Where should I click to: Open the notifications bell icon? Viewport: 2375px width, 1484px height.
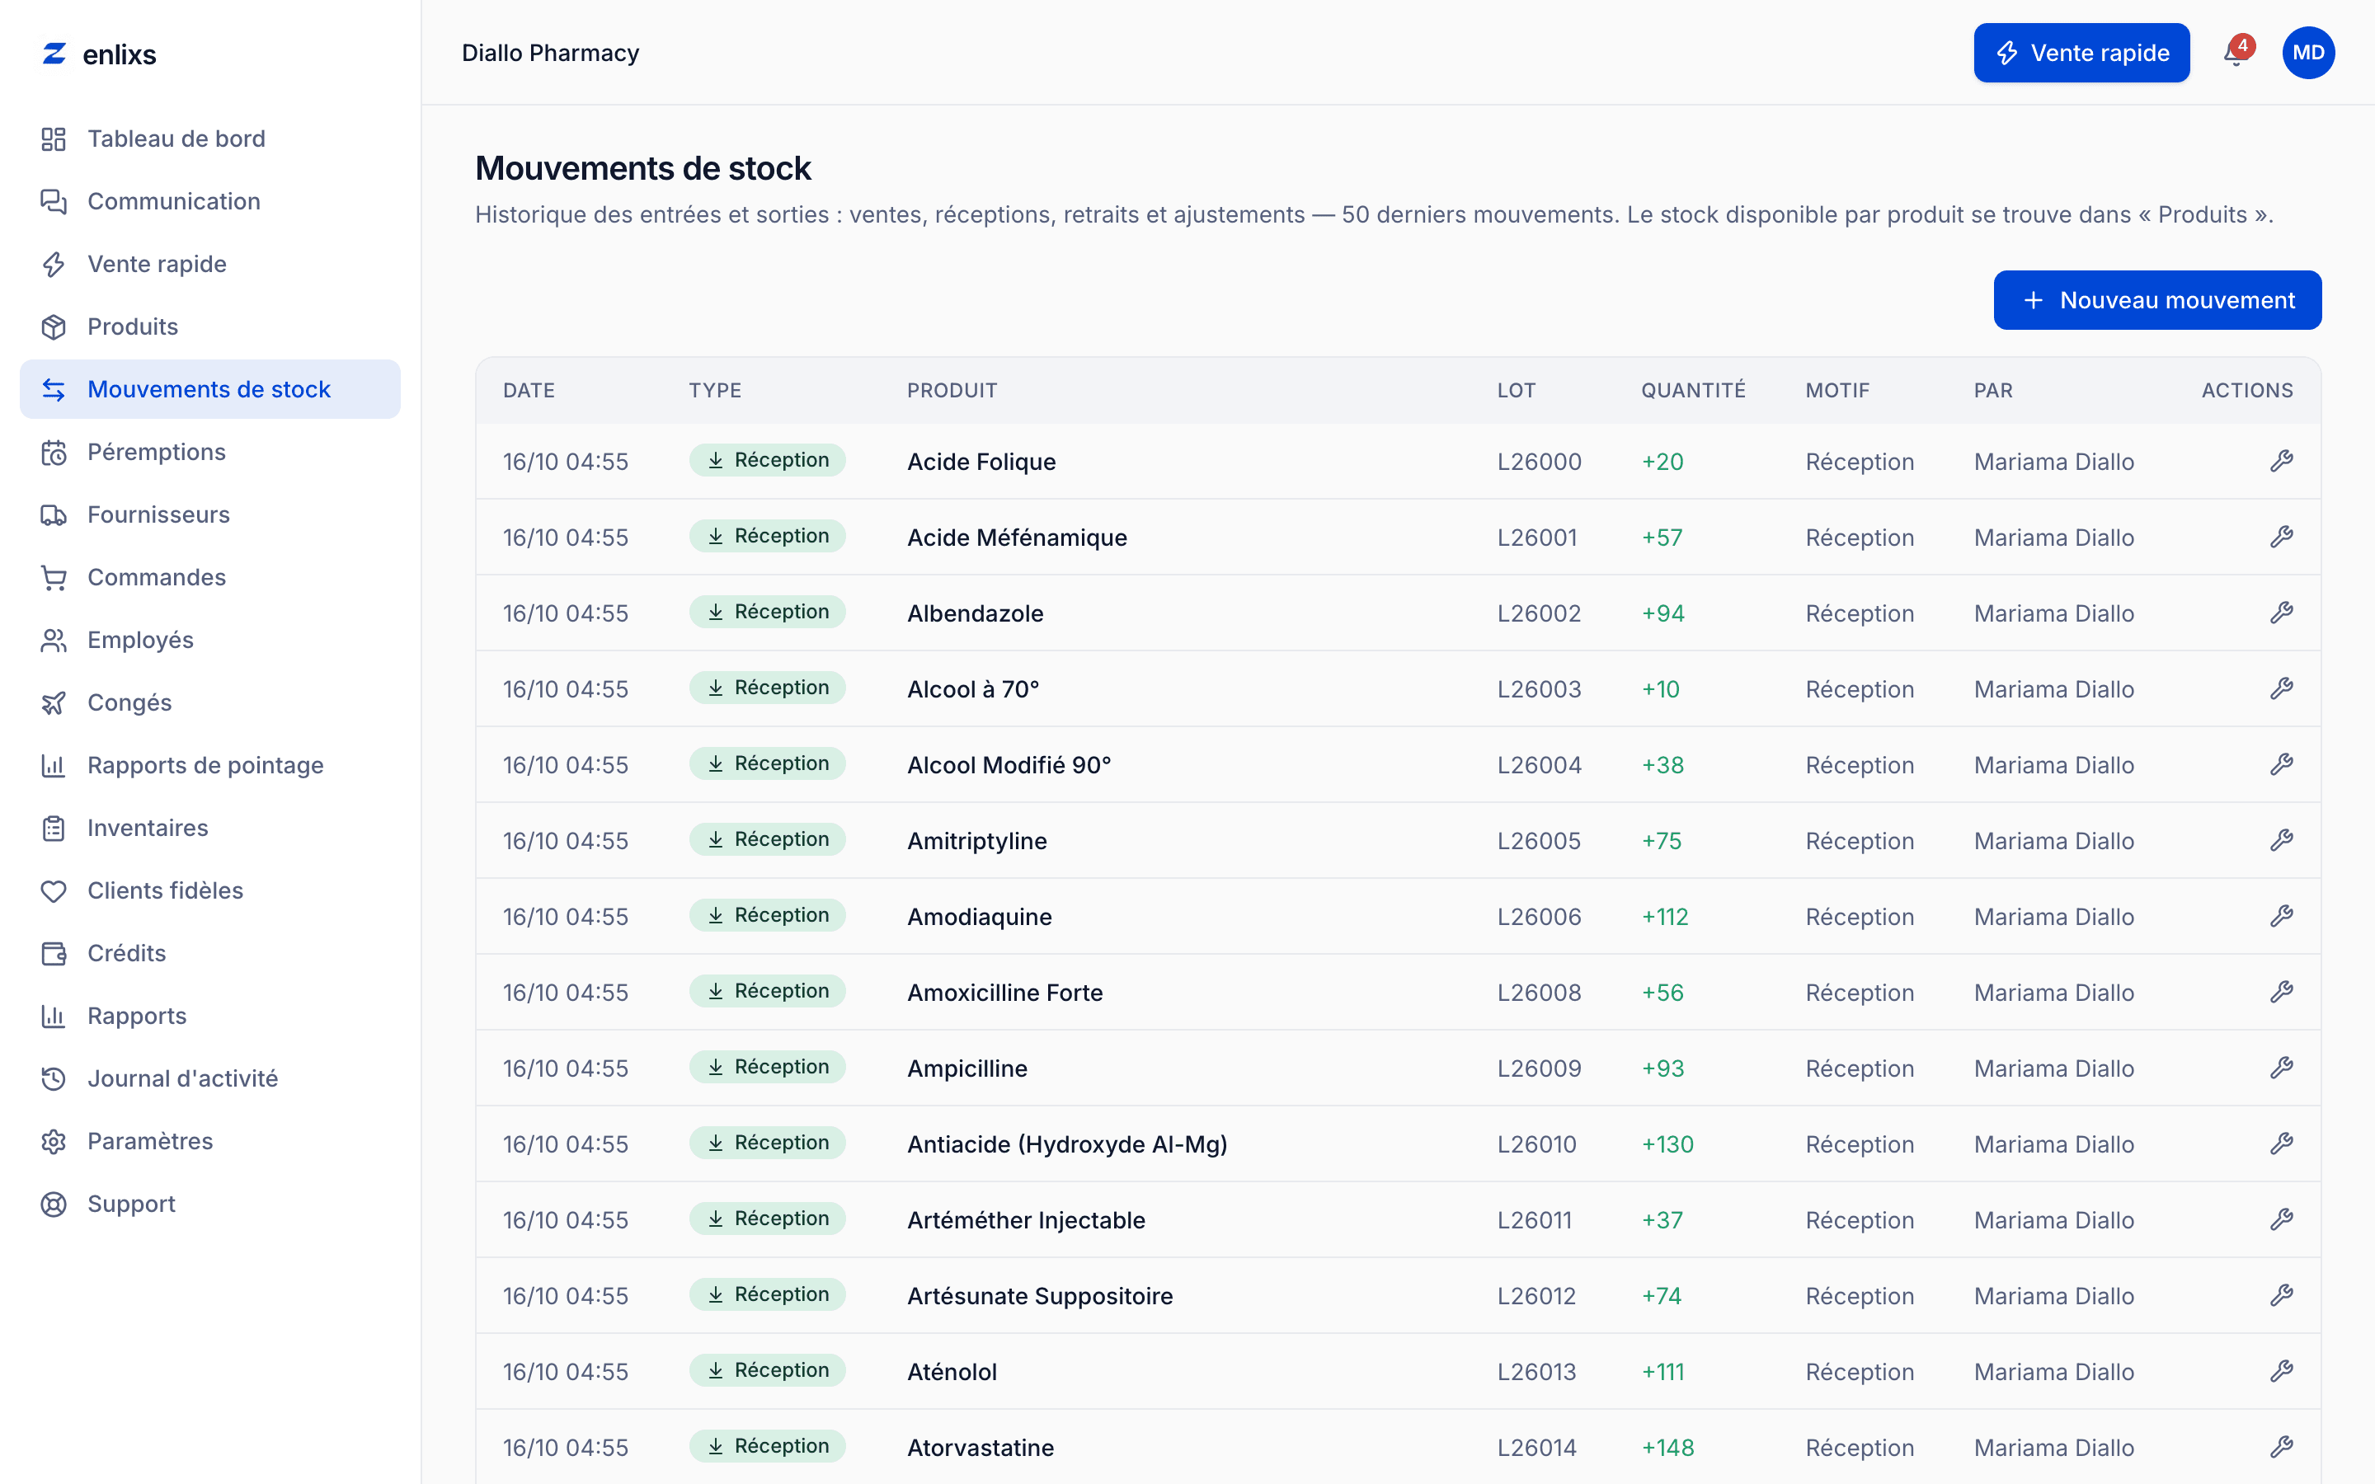pos(2235,53)
